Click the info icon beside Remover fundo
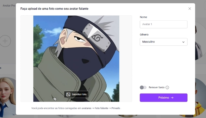Image resolution: width=206 pixels, height=118 pixels. [x=167, y=87]
